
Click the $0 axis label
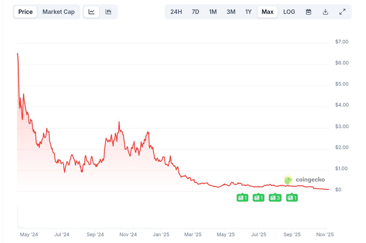(338, 190)
